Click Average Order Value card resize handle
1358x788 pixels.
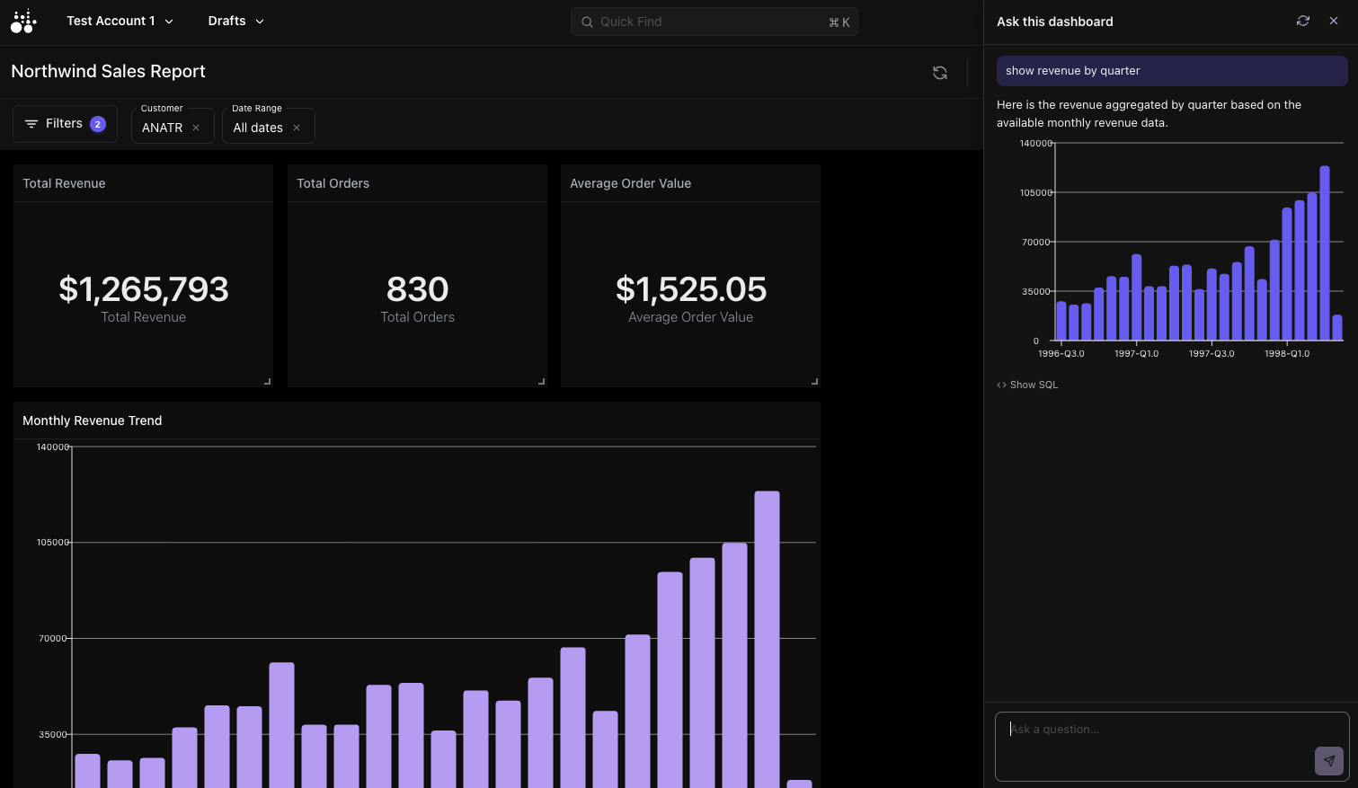(814, 381)
